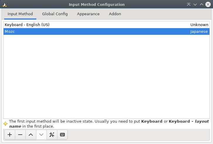Select the Mozc input method row
The image size is (213, 144).
click(x=107, y=32)
